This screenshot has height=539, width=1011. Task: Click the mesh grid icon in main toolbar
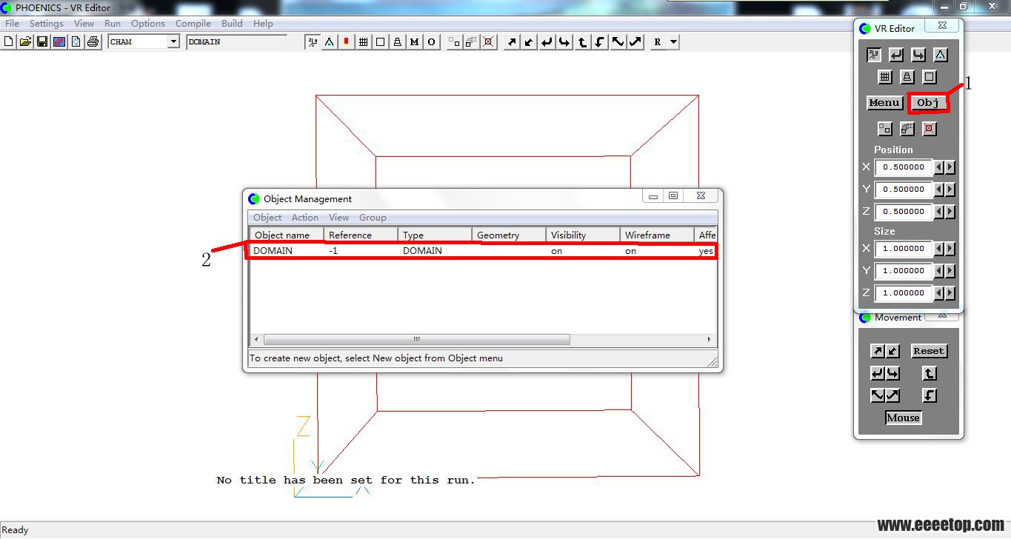coord(364,42)
